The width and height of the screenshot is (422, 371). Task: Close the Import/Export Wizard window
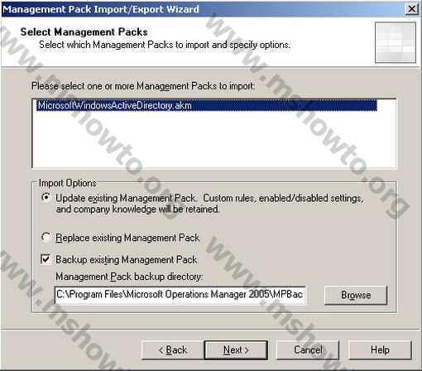pyautogui.click(x=411, y=9)
